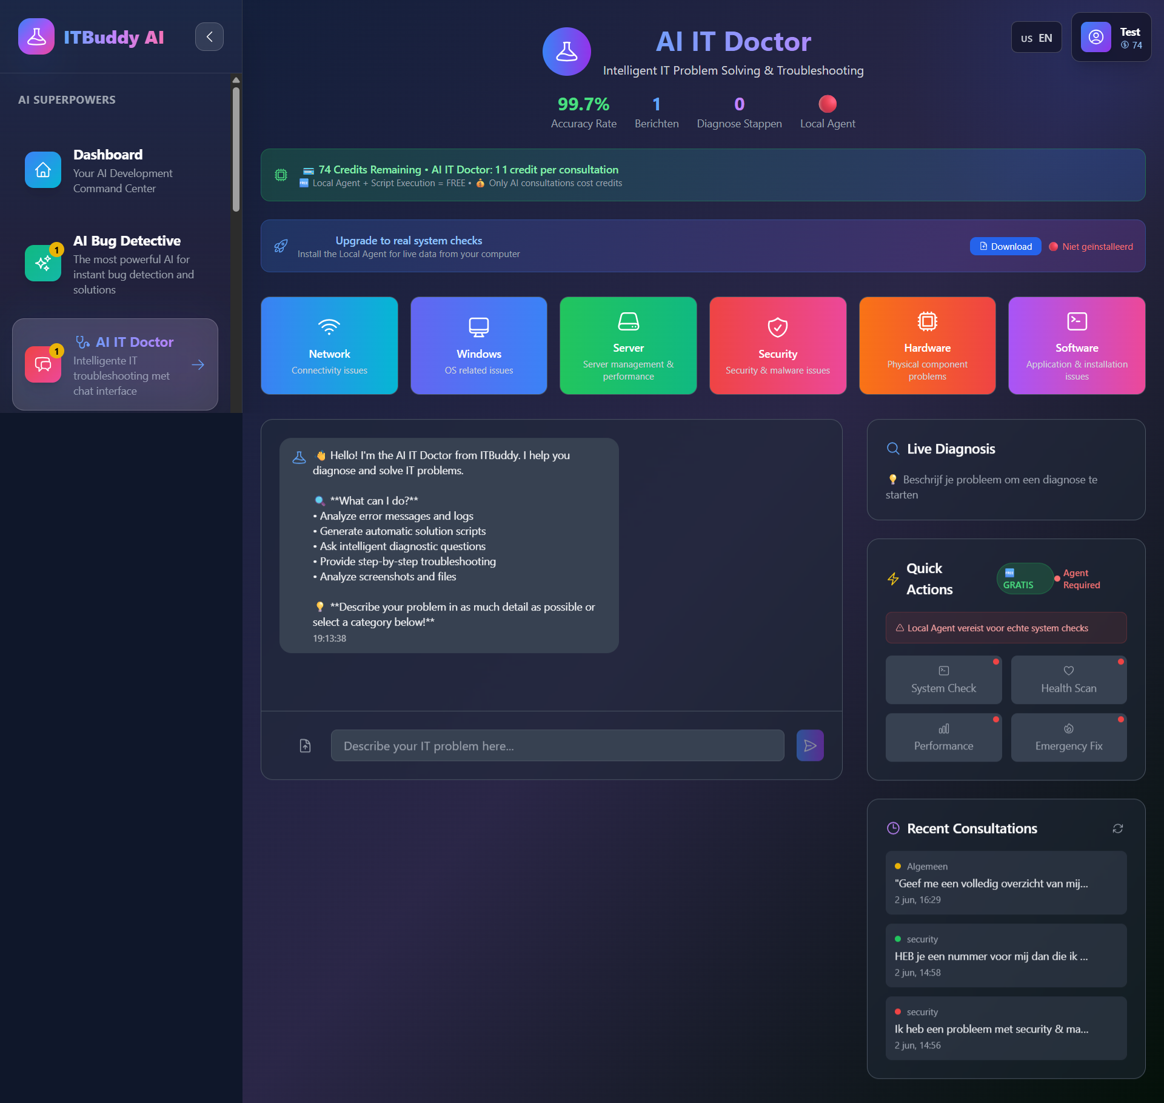Click the sidebar scrollbar thumb
The height and width of the screenshot is (1103, 1164).
click(x=236, y=149)
